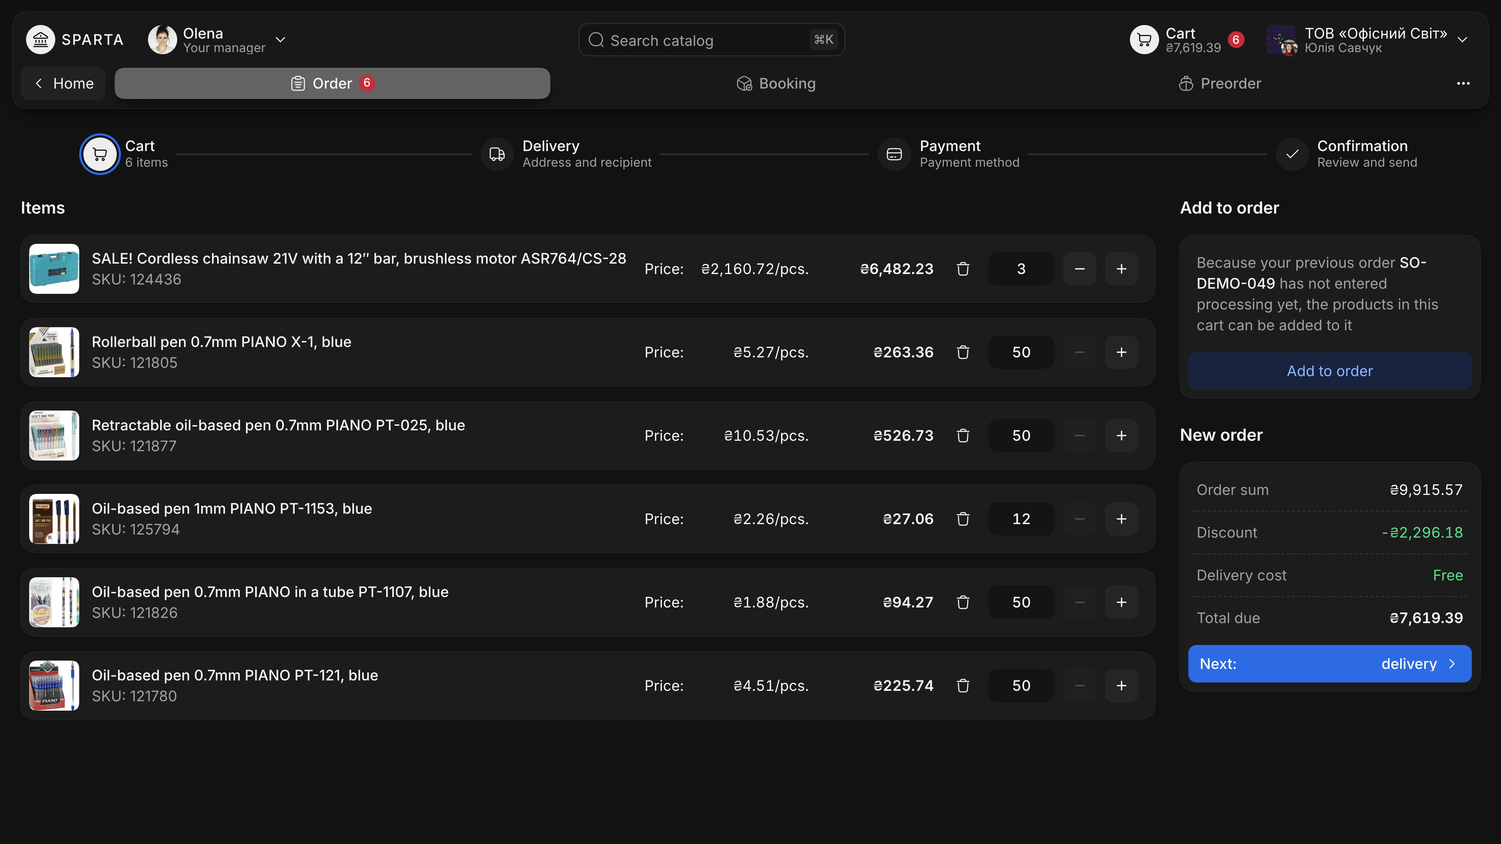Switch to the Booking tab
Screen dimensions: 1501x844
(776, 83)
